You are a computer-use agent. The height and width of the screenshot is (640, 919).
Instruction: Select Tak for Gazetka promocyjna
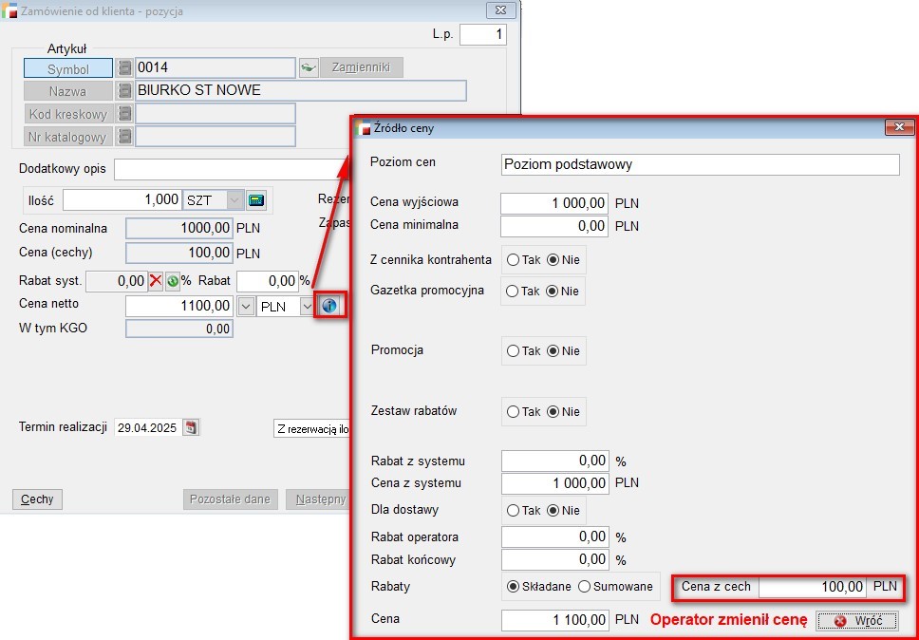point(513,292)
